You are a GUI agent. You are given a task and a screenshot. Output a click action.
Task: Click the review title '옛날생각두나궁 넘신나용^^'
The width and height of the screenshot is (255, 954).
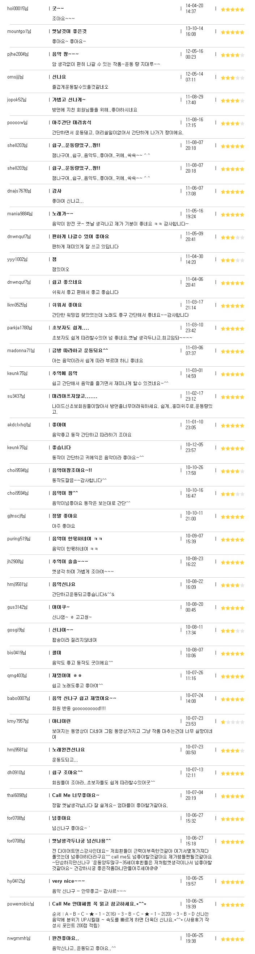pyautogui.click(x=81, y=841)
